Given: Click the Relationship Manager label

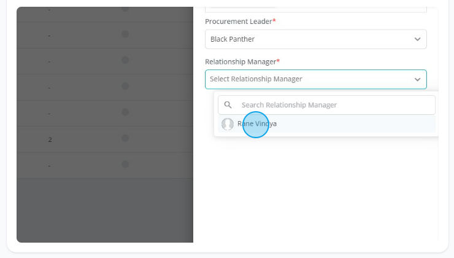Looking at the screenshot, I should (x=242, y=62).
